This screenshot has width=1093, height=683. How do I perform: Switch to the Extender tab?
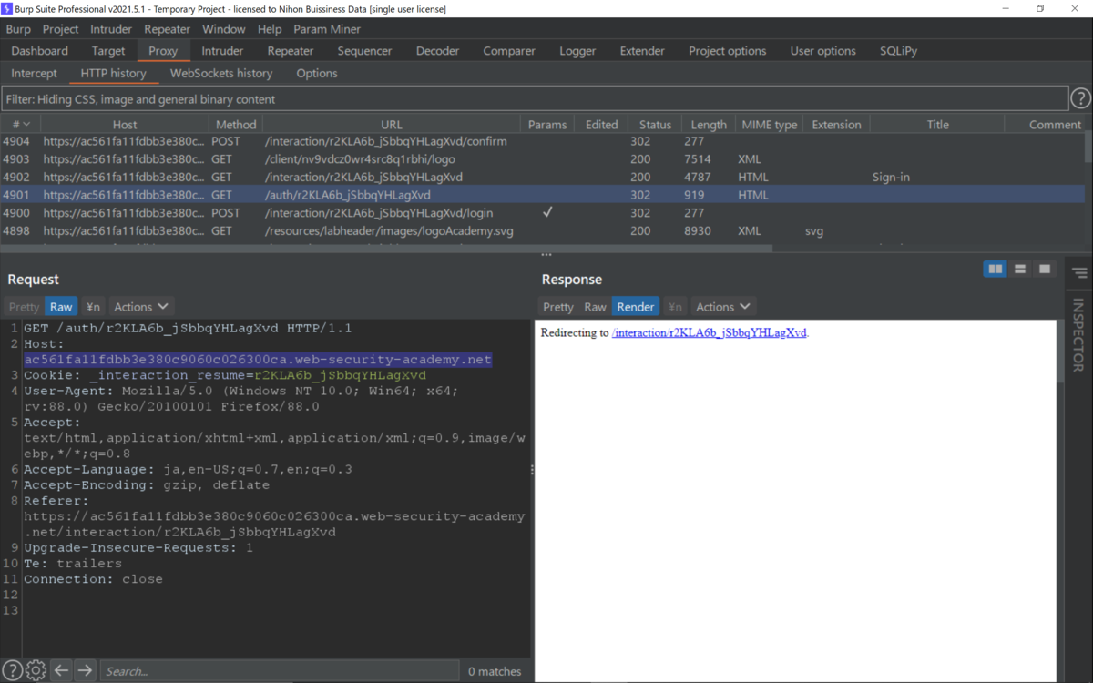(x=642, y=51)
